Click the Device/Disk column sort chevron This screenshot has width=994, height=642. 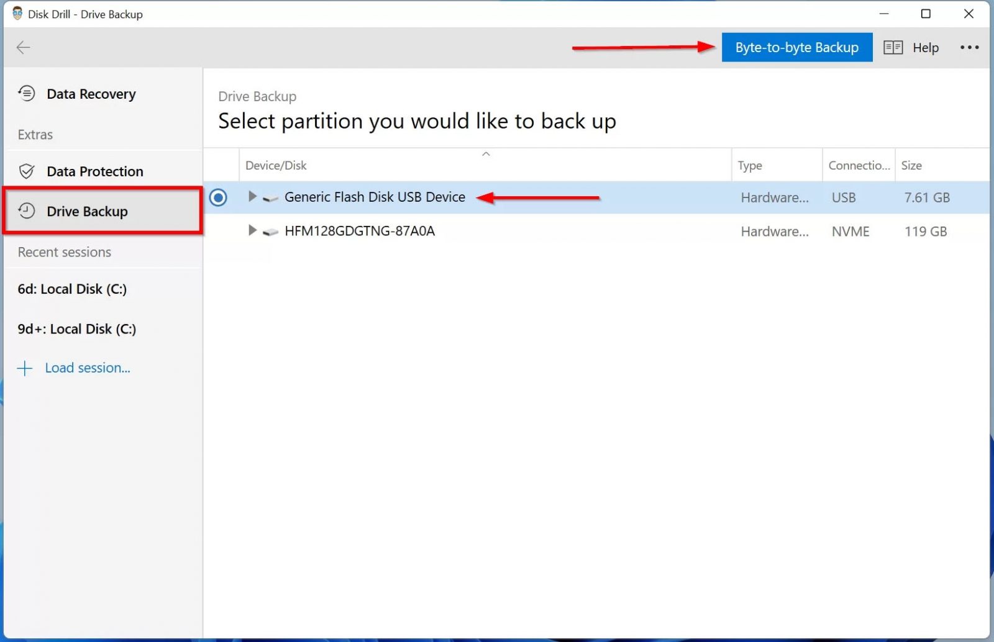tap(486, 154)
